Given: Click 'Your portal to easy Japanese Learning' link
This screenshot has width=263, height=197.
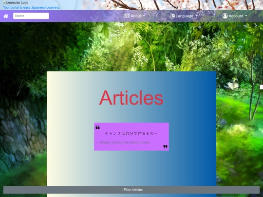Looking at the screenshot, I should [x=31, y=7].
